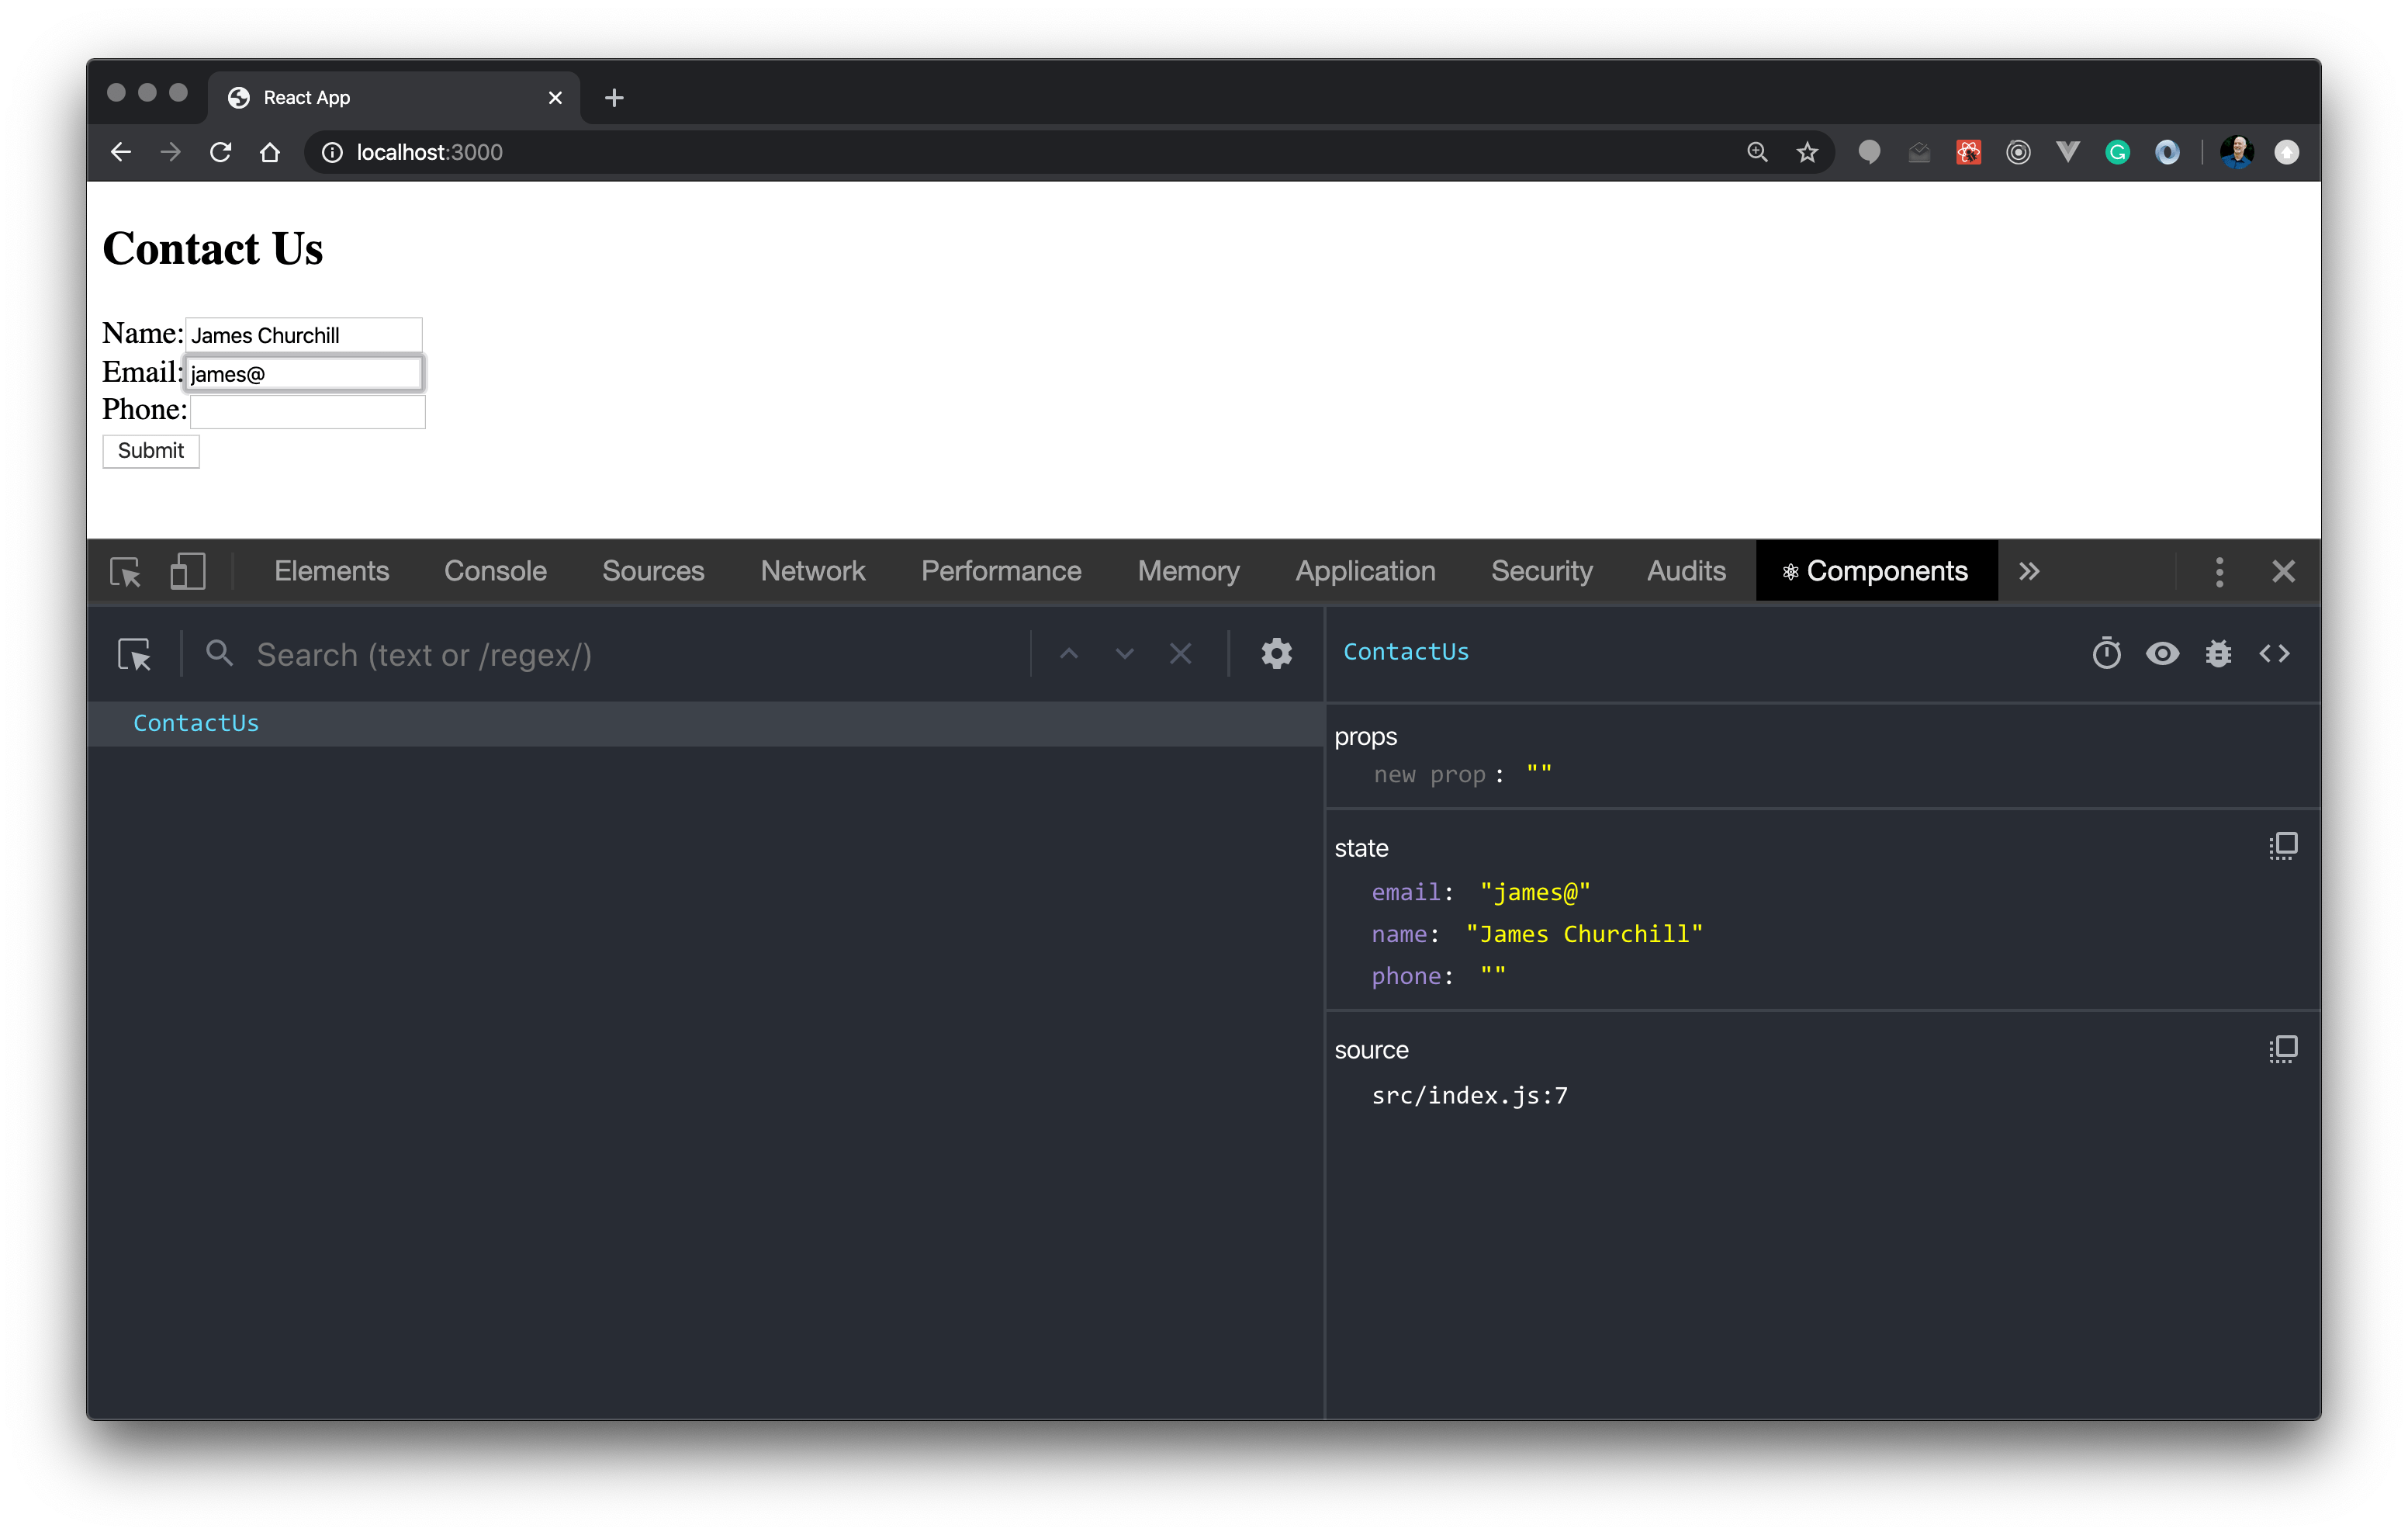Click inside the Phone input field
This screenshot has height=1535, width=2408.
pos(307,411)
